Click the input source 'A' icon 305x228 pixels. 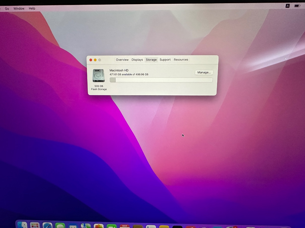pyautogui.click(x=287, y=6)
